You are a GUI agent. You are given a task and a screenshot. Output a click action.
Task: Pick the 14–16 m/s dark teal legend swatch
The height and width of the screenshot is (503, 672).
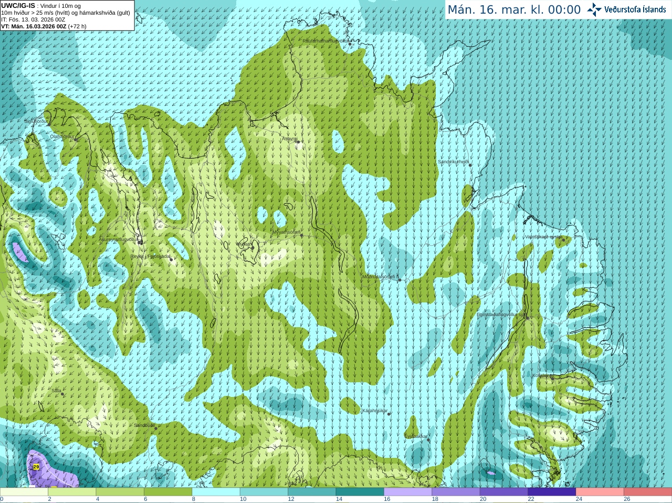coord(360,492)
